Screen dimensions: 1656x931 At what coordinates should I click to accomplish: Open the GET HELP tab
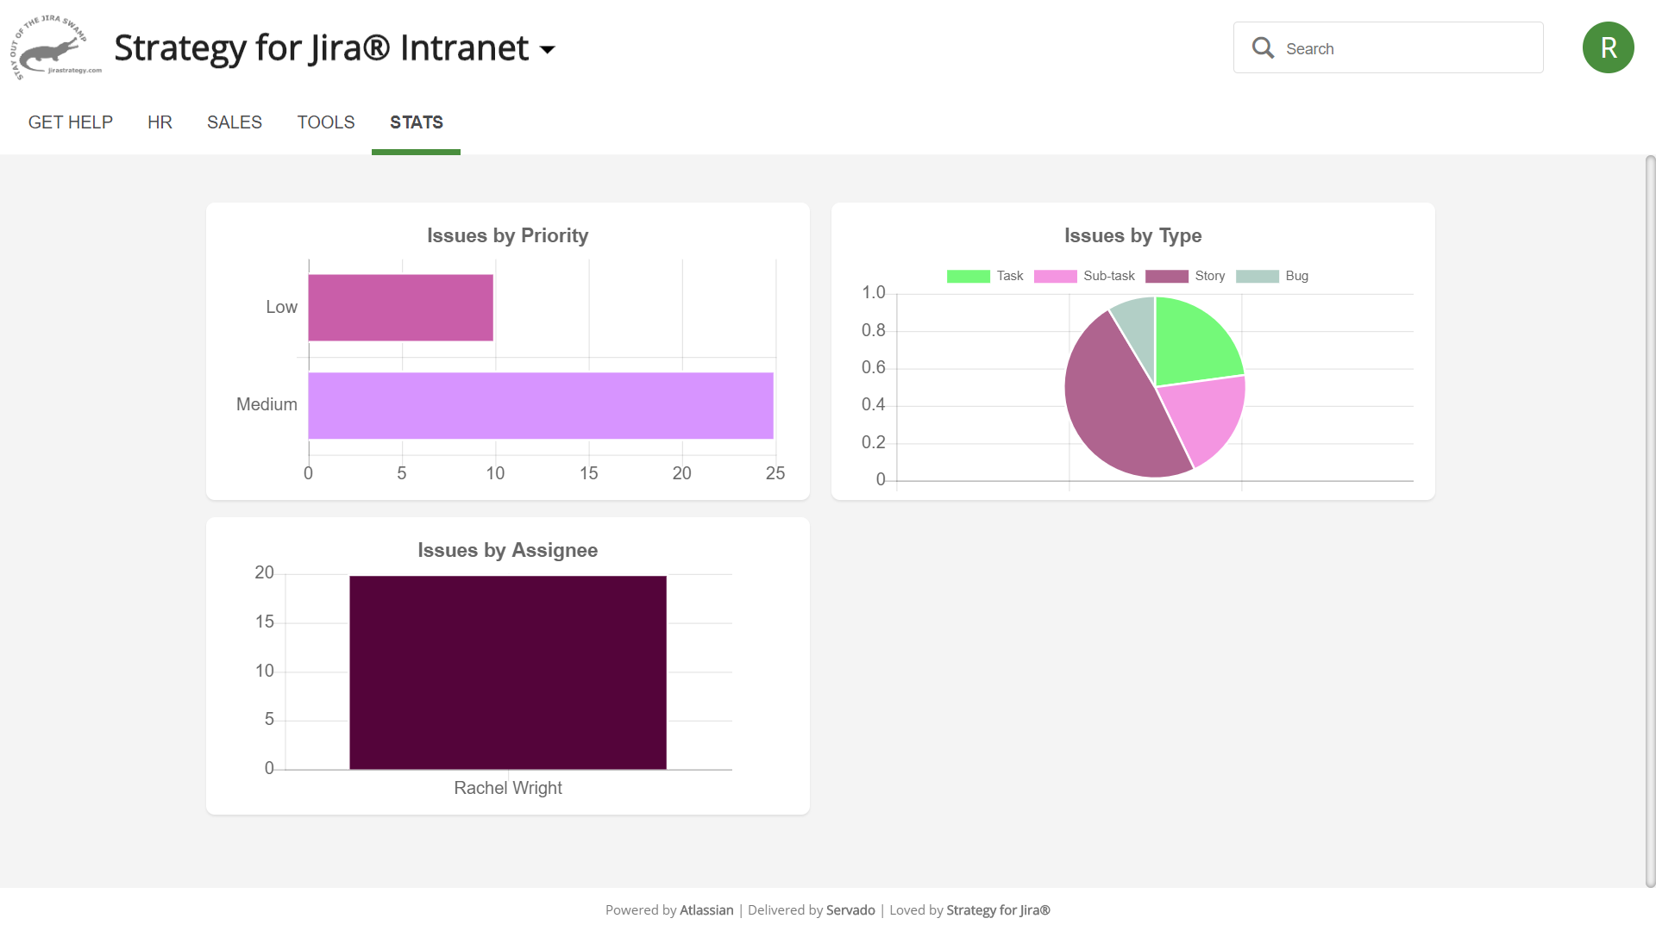[71, 122]
